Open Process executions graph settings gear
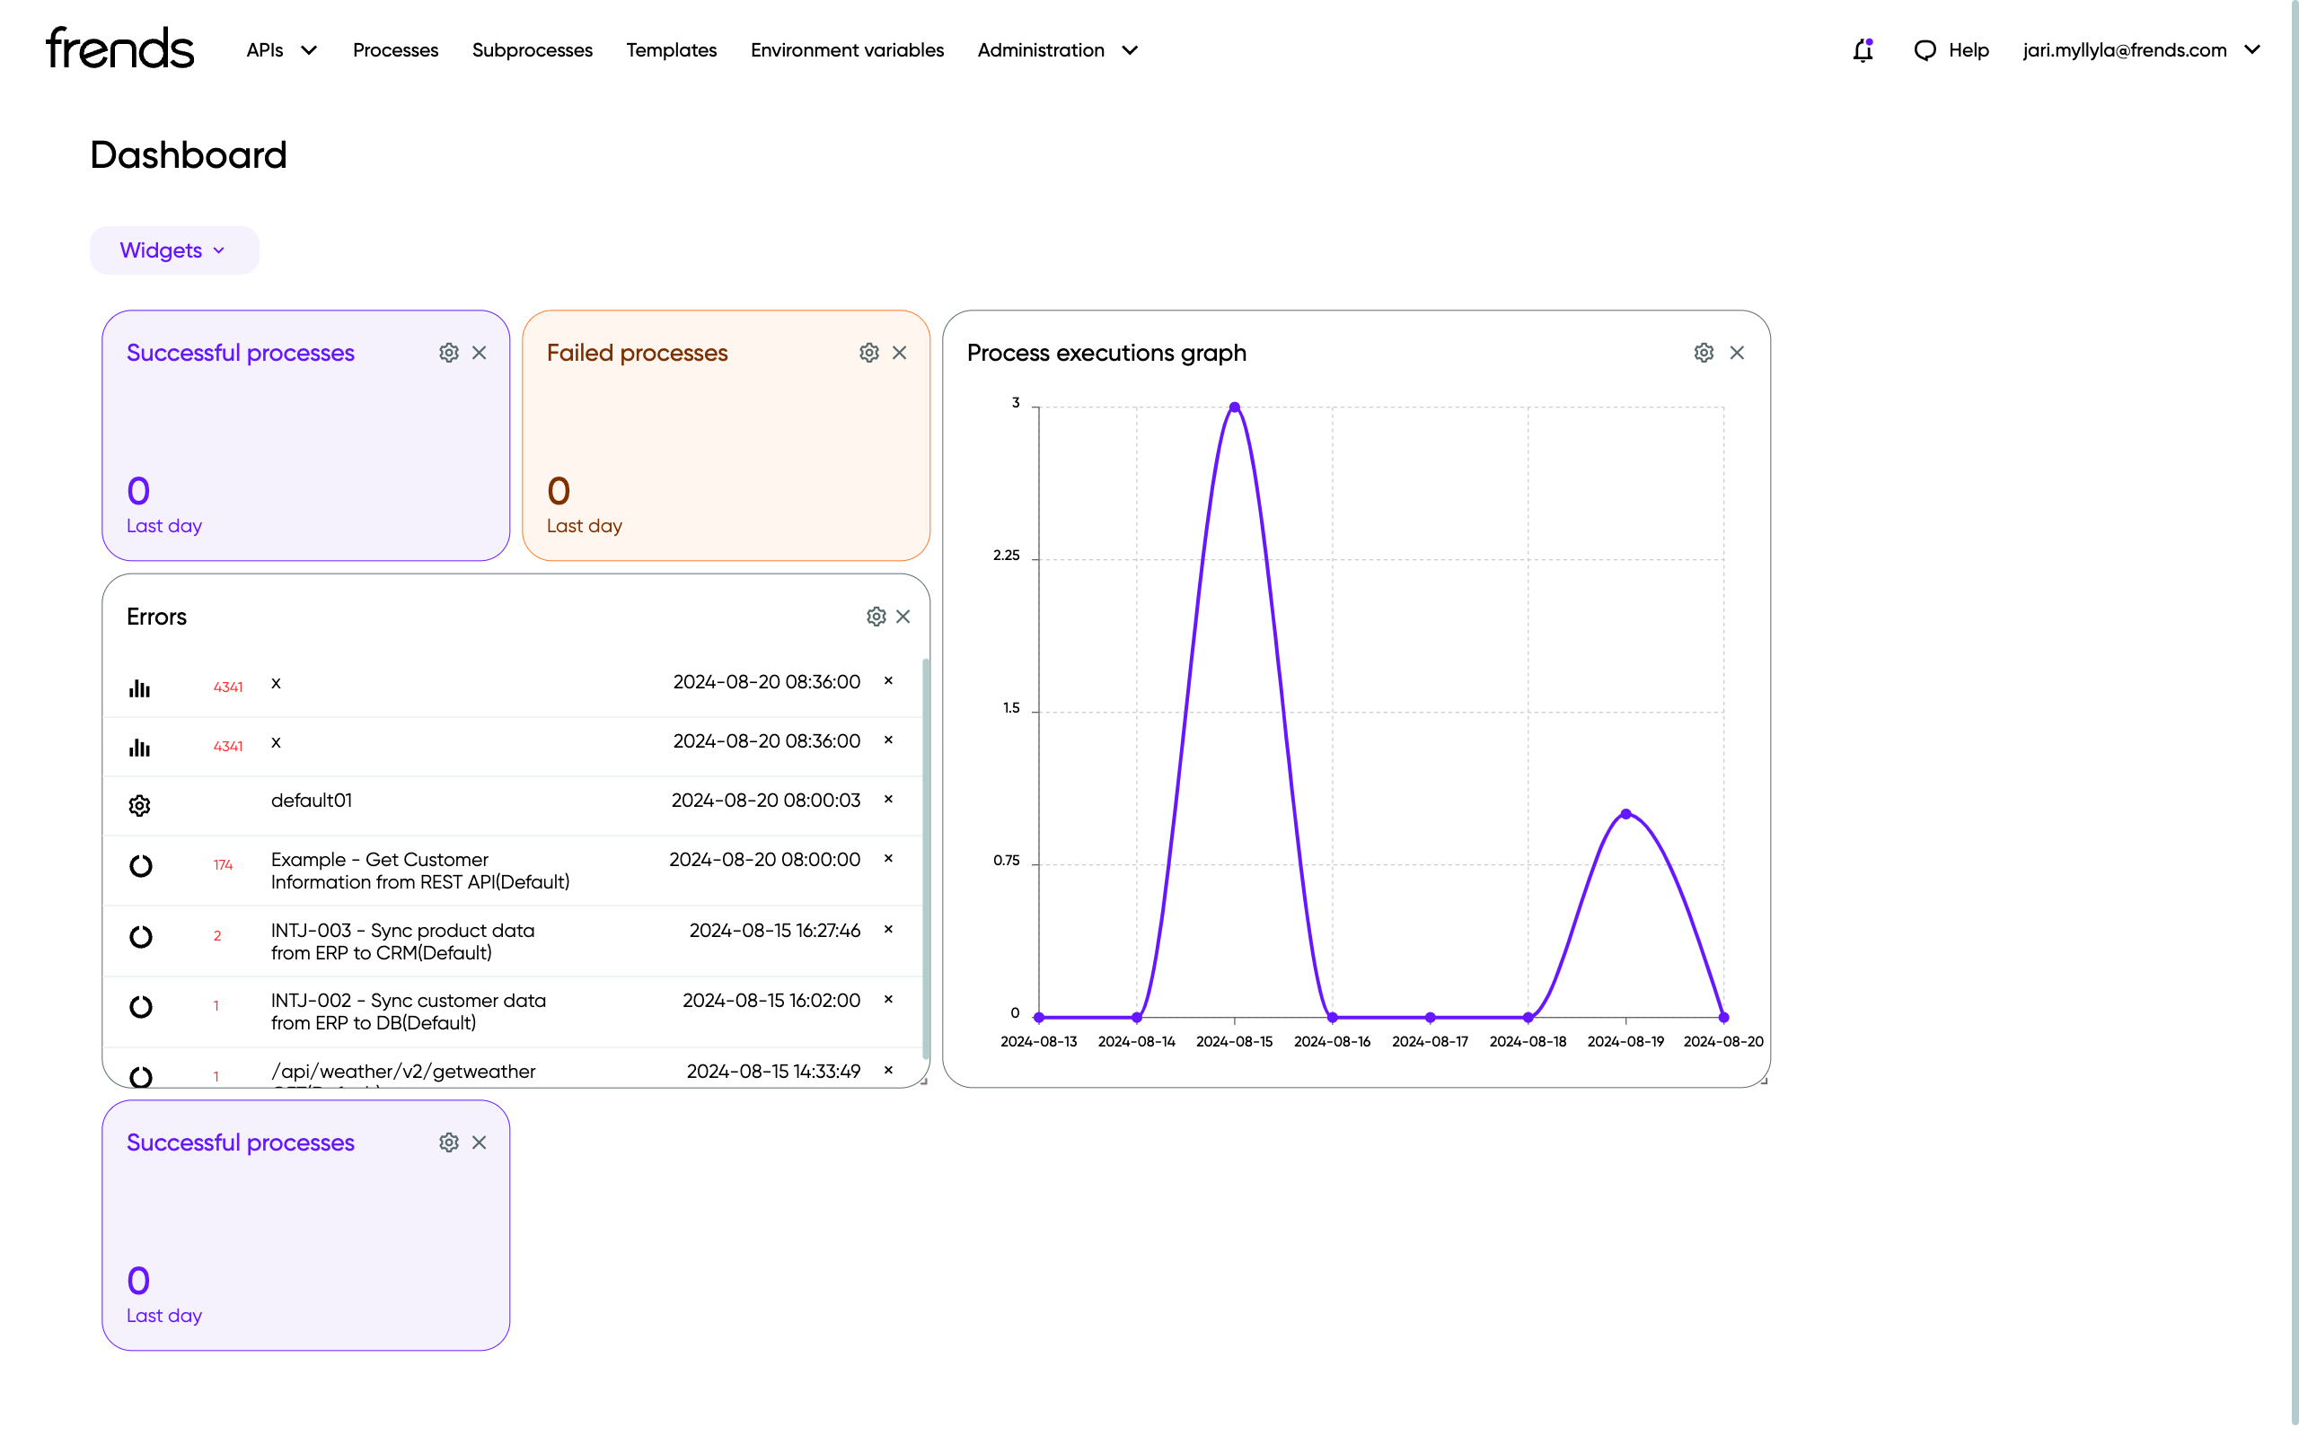 pos(1704,353)
